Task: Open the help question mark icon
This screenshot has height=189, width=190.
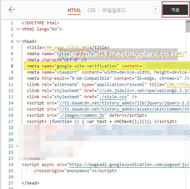Action: coord(156,10)
